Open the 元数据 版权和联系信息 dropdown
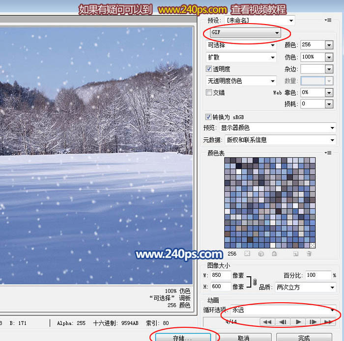The height and width of the screenshot is (341, 344). tap(281, 140)
